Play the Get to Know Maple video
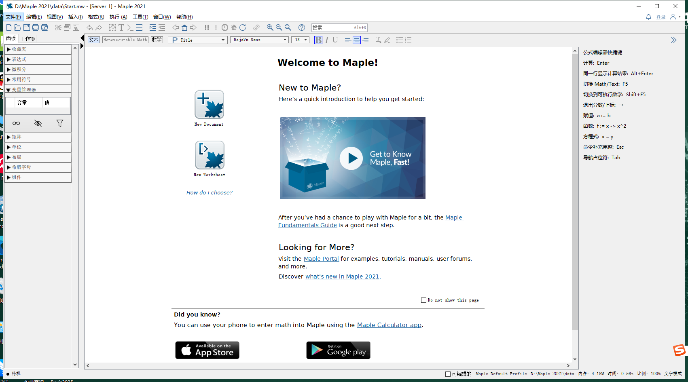This screenshot has width=688, height=382. [351, 158]
